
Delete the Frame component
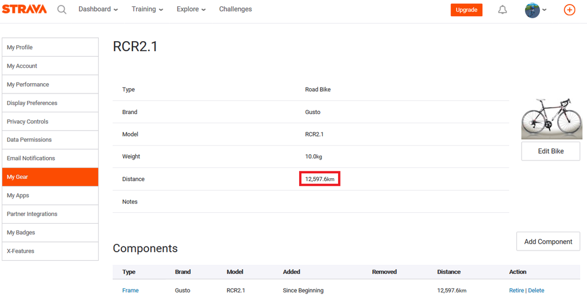click(x=536, y=291)
